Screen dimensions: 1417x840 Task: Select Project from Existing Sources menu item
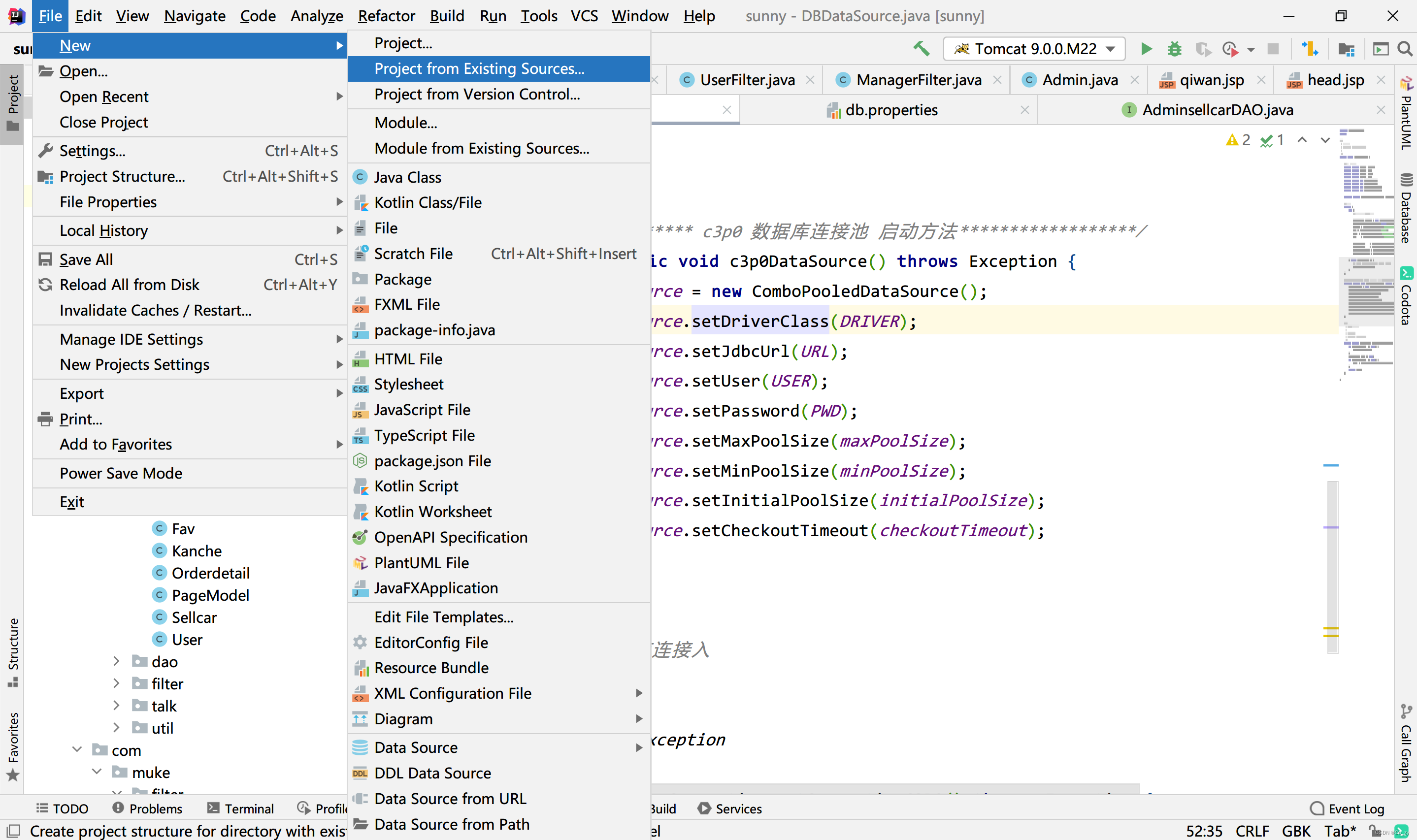point(498,68)
